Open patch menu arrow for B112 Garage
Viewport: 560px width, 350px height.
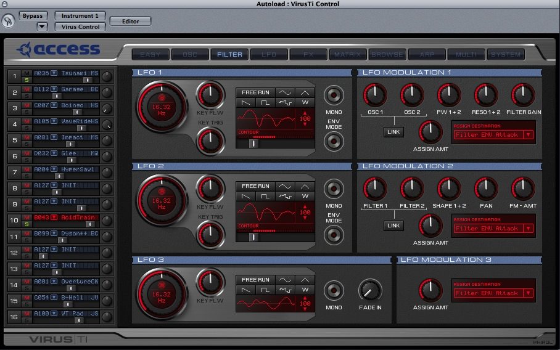coord(54,89)
